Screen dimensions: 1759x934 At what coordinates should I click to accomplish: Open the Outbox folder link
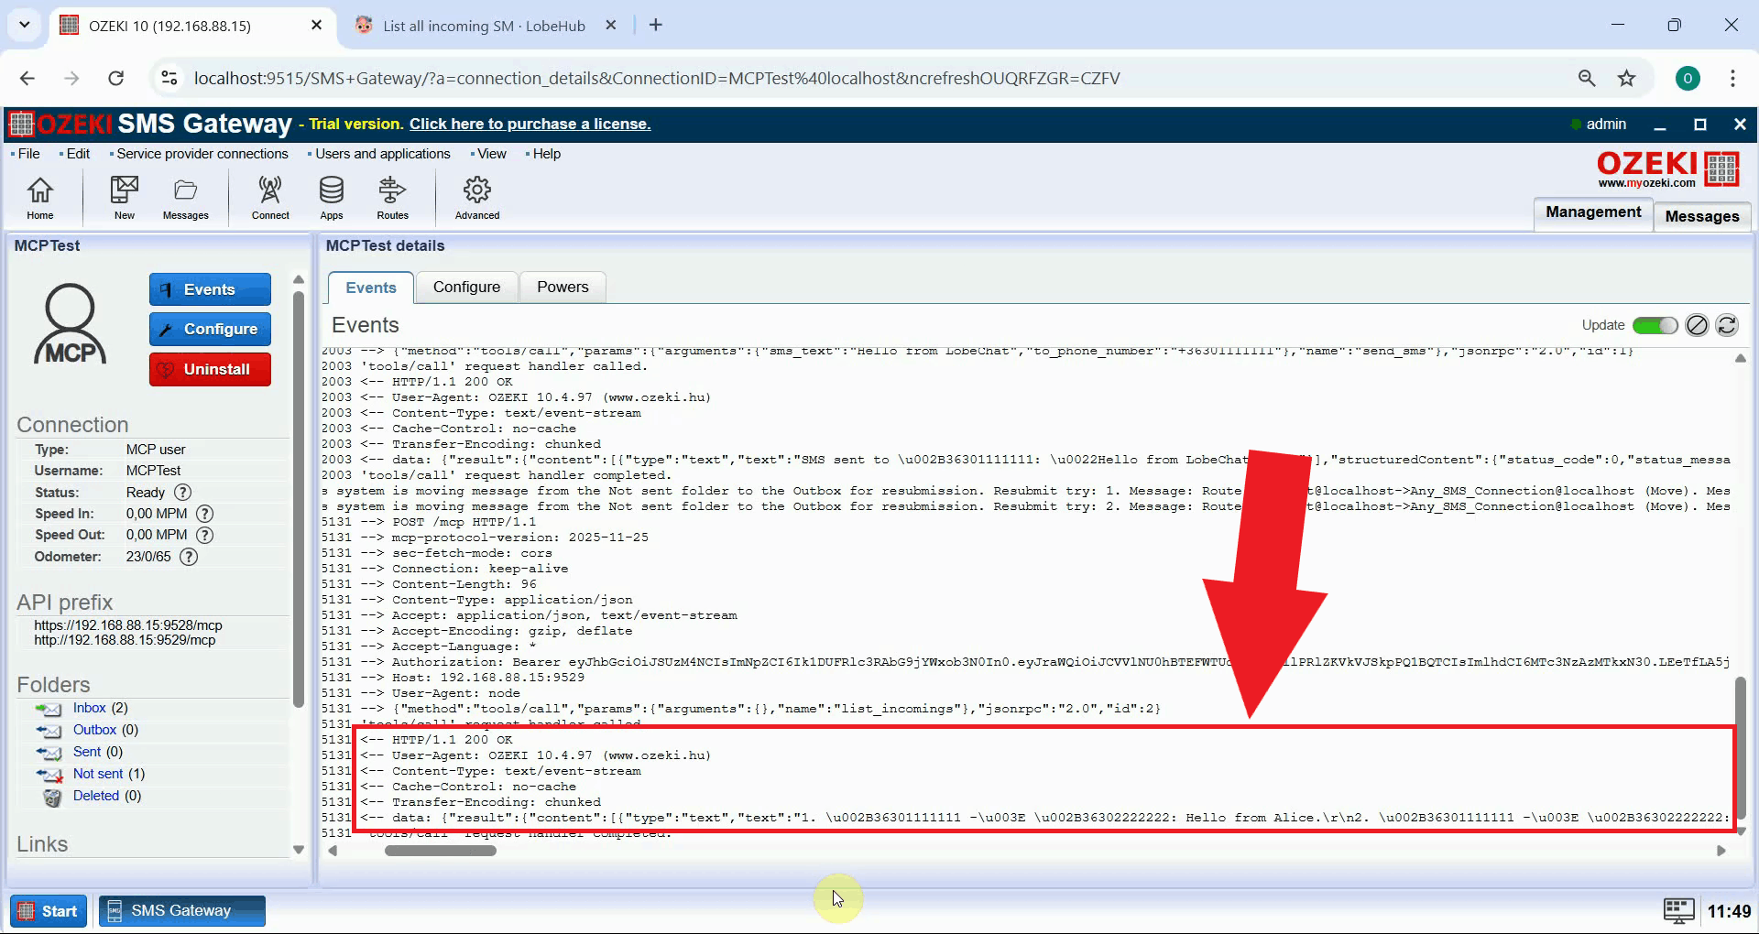(94, 730)
